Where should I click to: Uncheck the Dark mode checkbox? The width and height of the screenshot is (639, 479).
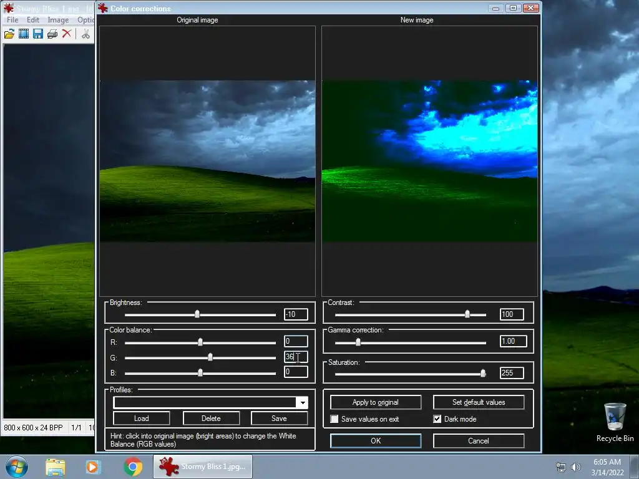pos(437,419)
